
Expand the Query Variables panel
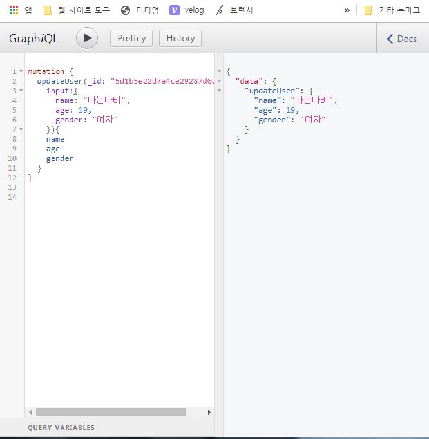click(61, 428)
